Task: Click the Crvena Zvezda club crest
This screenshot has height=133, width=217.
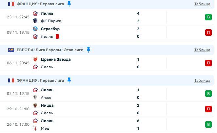Action: click(35, 59)
